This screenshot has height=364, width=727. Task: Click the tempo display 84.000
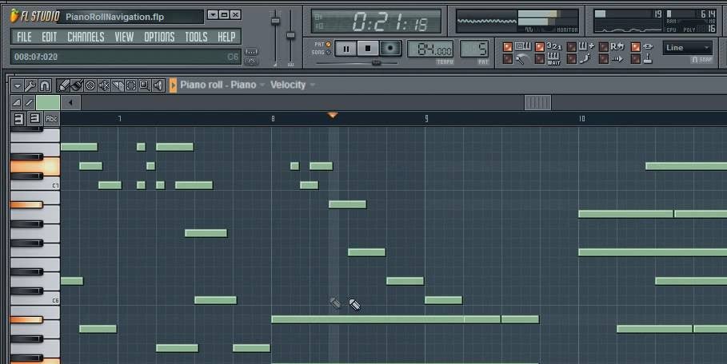pos(430,49)
